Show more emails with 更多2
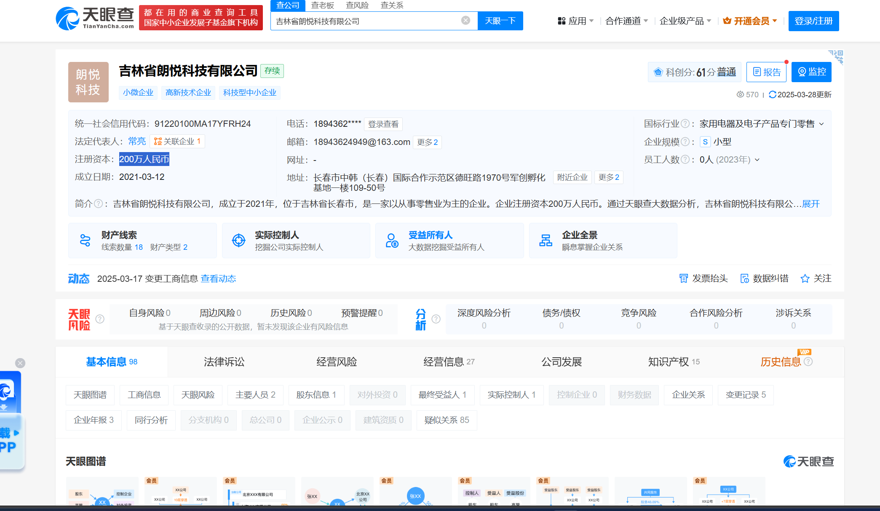 click(428, 142)
